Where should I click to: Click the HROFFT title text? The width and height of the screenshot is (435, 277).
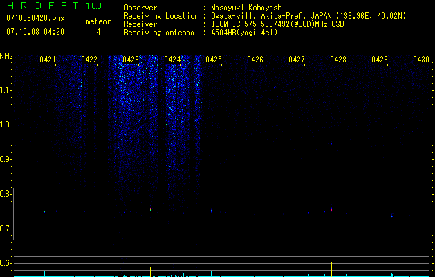(43, 6)
